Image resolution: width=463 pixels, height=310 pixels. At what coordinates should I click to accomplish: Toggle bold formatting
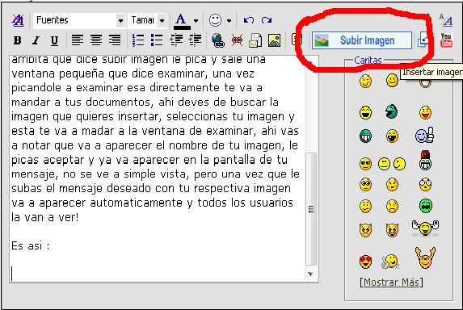pos(18,40)
